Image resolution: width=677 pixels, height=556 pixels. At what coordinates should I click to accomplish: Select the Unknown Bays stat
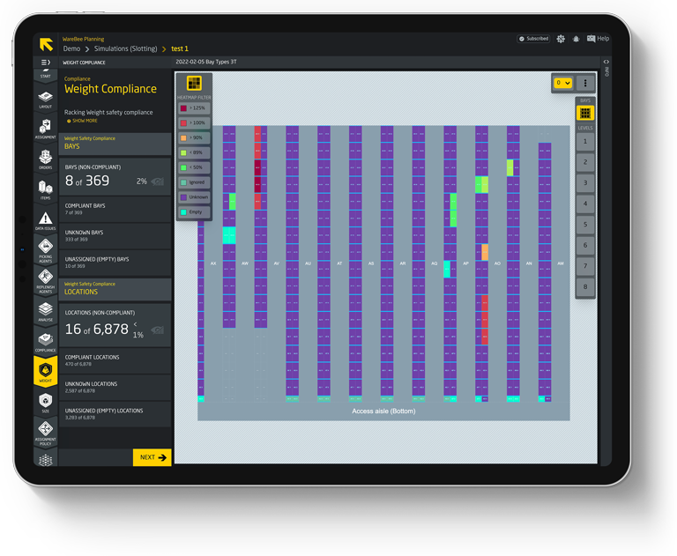(115, 236)
